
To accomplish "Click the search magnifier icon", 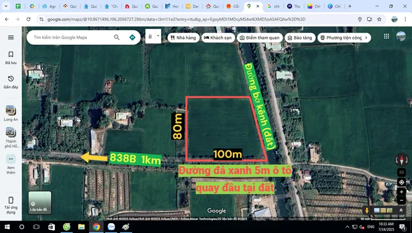I will [x=117, y=37].
